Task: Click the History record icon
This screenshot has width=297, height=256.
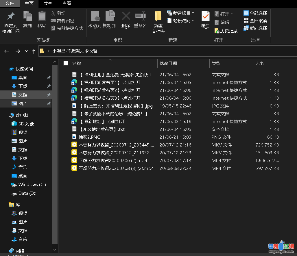Action: [217, 31]
